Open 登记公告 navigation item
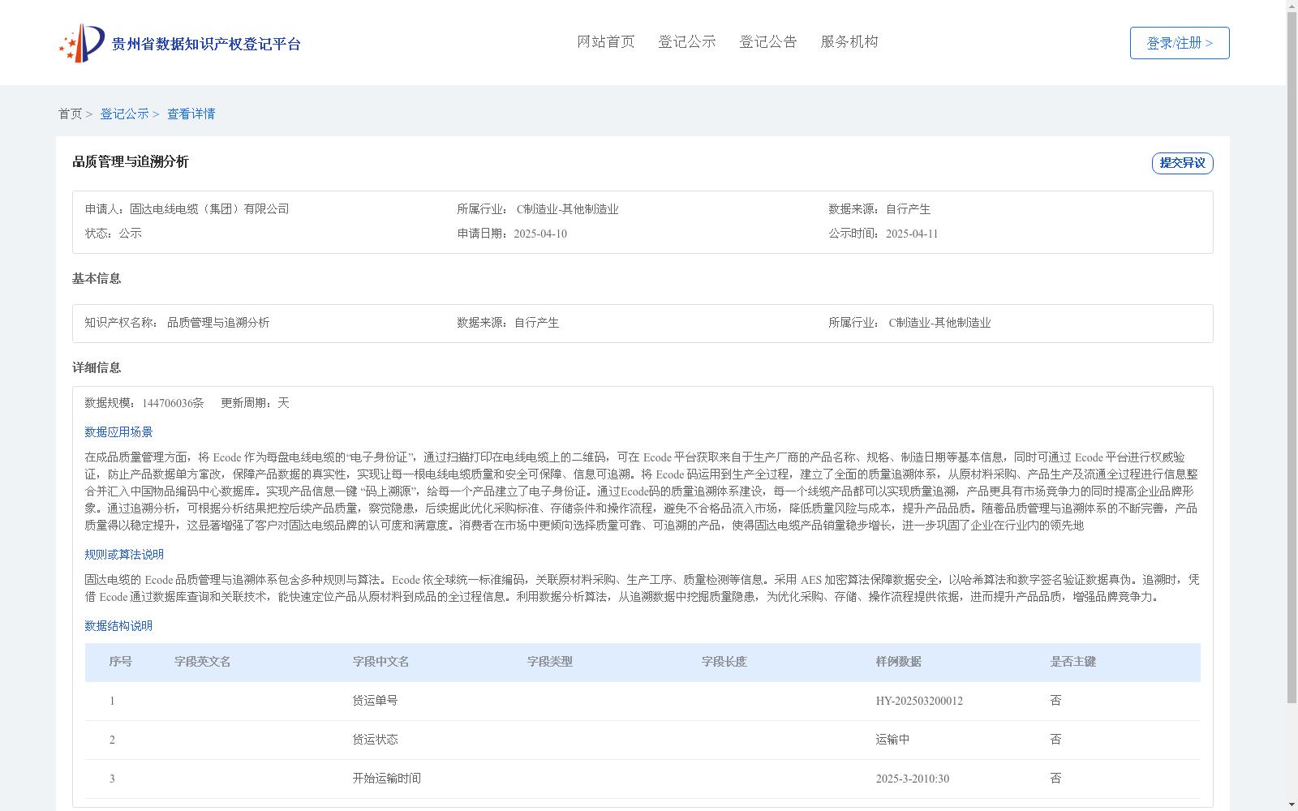The image size is (1298, 811). tap(768, 42)
